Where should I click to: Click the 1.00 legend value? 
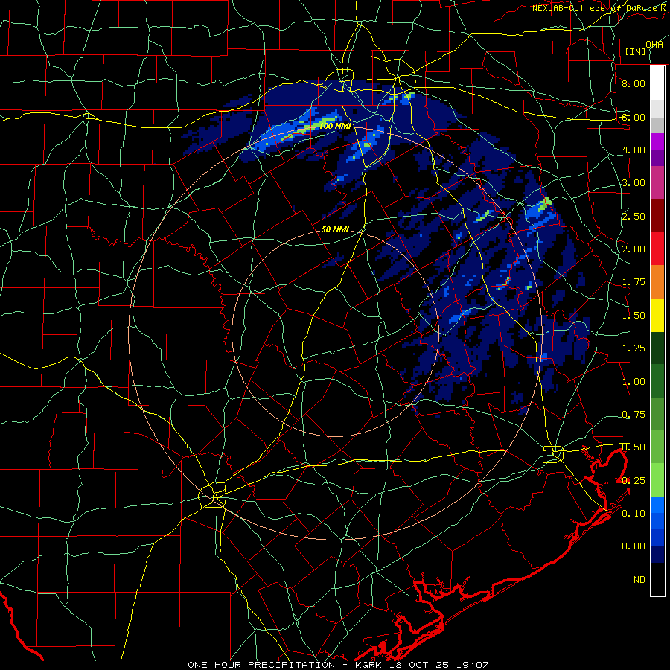pos(634,382)
